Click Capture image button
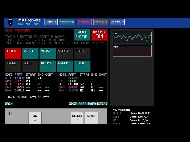 pyautogui.click(x=67, y=22)
